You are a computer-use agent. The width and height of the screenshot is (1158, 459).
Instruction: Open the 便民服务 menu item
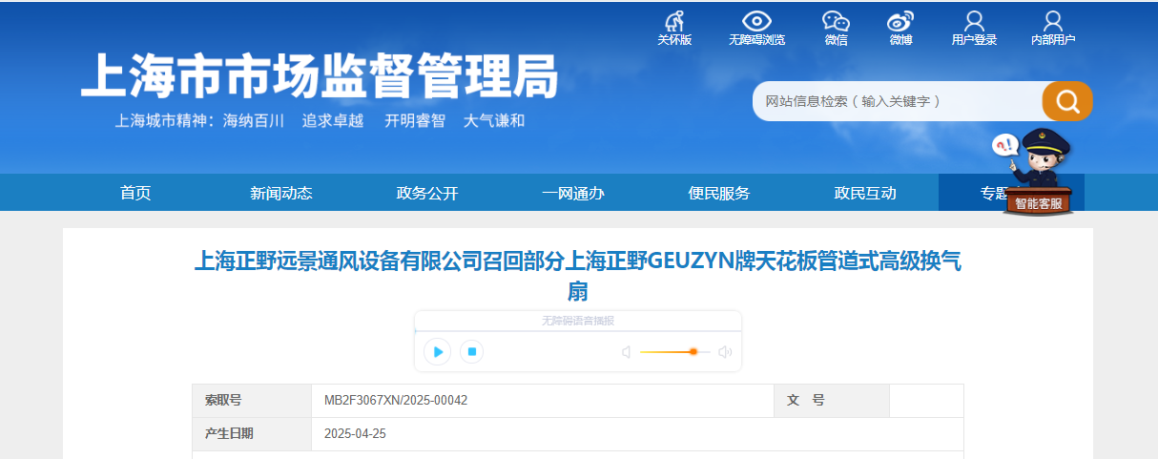[719, 193]
